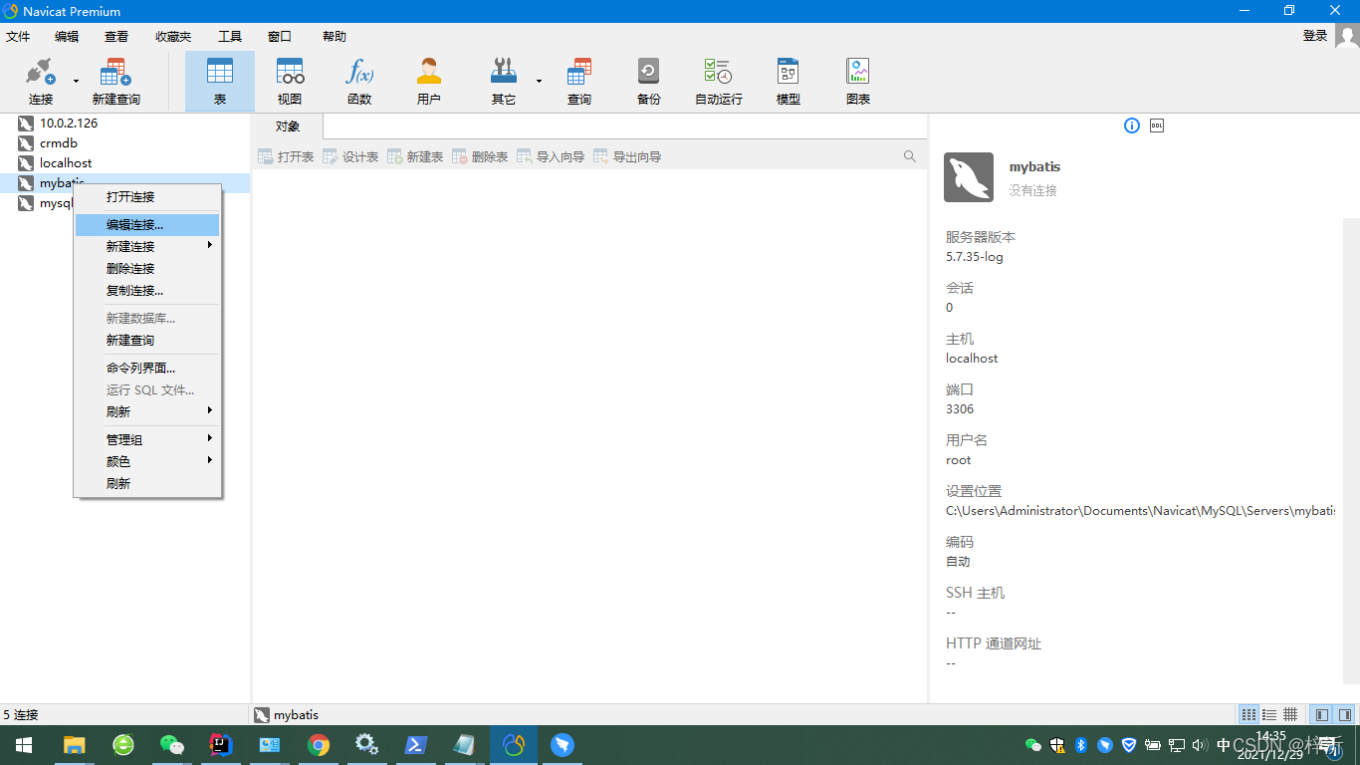This screenshot has height=765, width=1360.
Task: Open the 新建查询 (New Query) toolbar icon
Action: [116, 82]
